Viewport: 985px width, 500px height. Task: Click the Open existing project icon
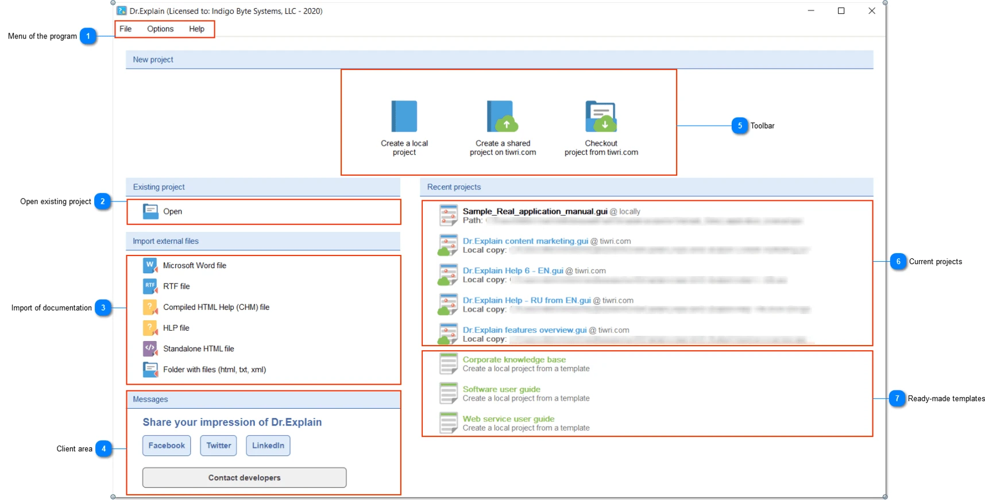point(150,211)
